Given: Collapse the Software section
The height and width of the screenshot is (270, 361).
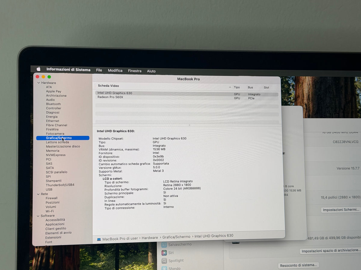Looking at the screenshot, I should [x=38, y=216].
